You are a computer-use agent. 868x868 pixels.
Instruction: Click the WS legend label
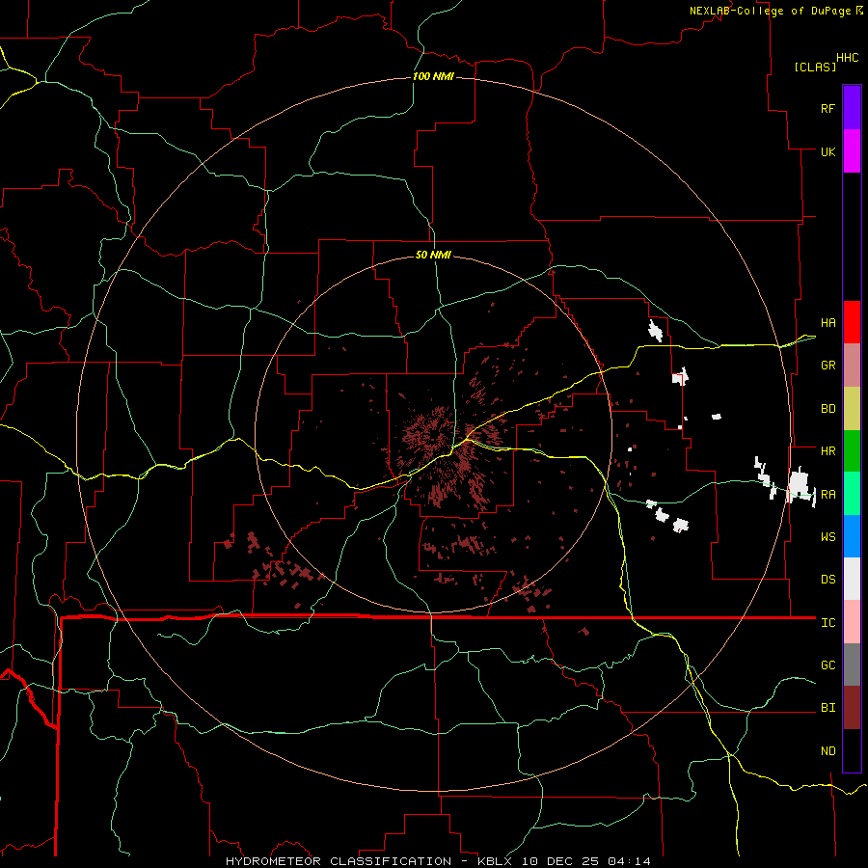[827, 537]
